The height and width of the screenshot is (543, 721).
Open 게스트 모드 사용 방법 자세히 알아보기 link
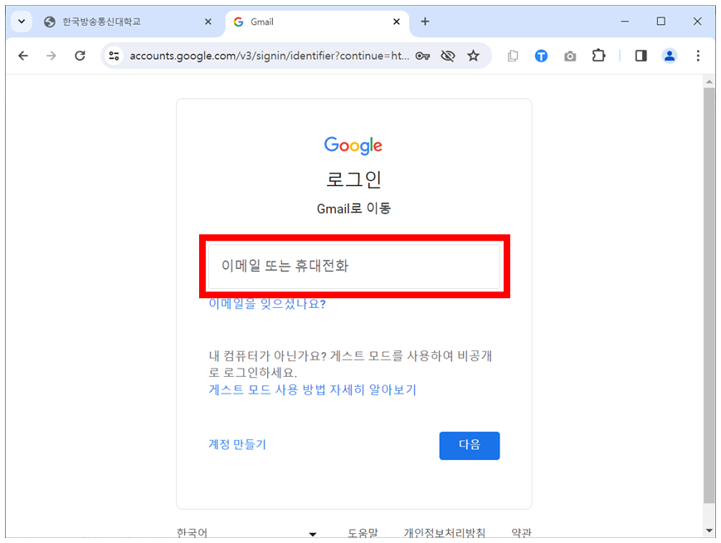pyautogui.click(x=312, y=389)
